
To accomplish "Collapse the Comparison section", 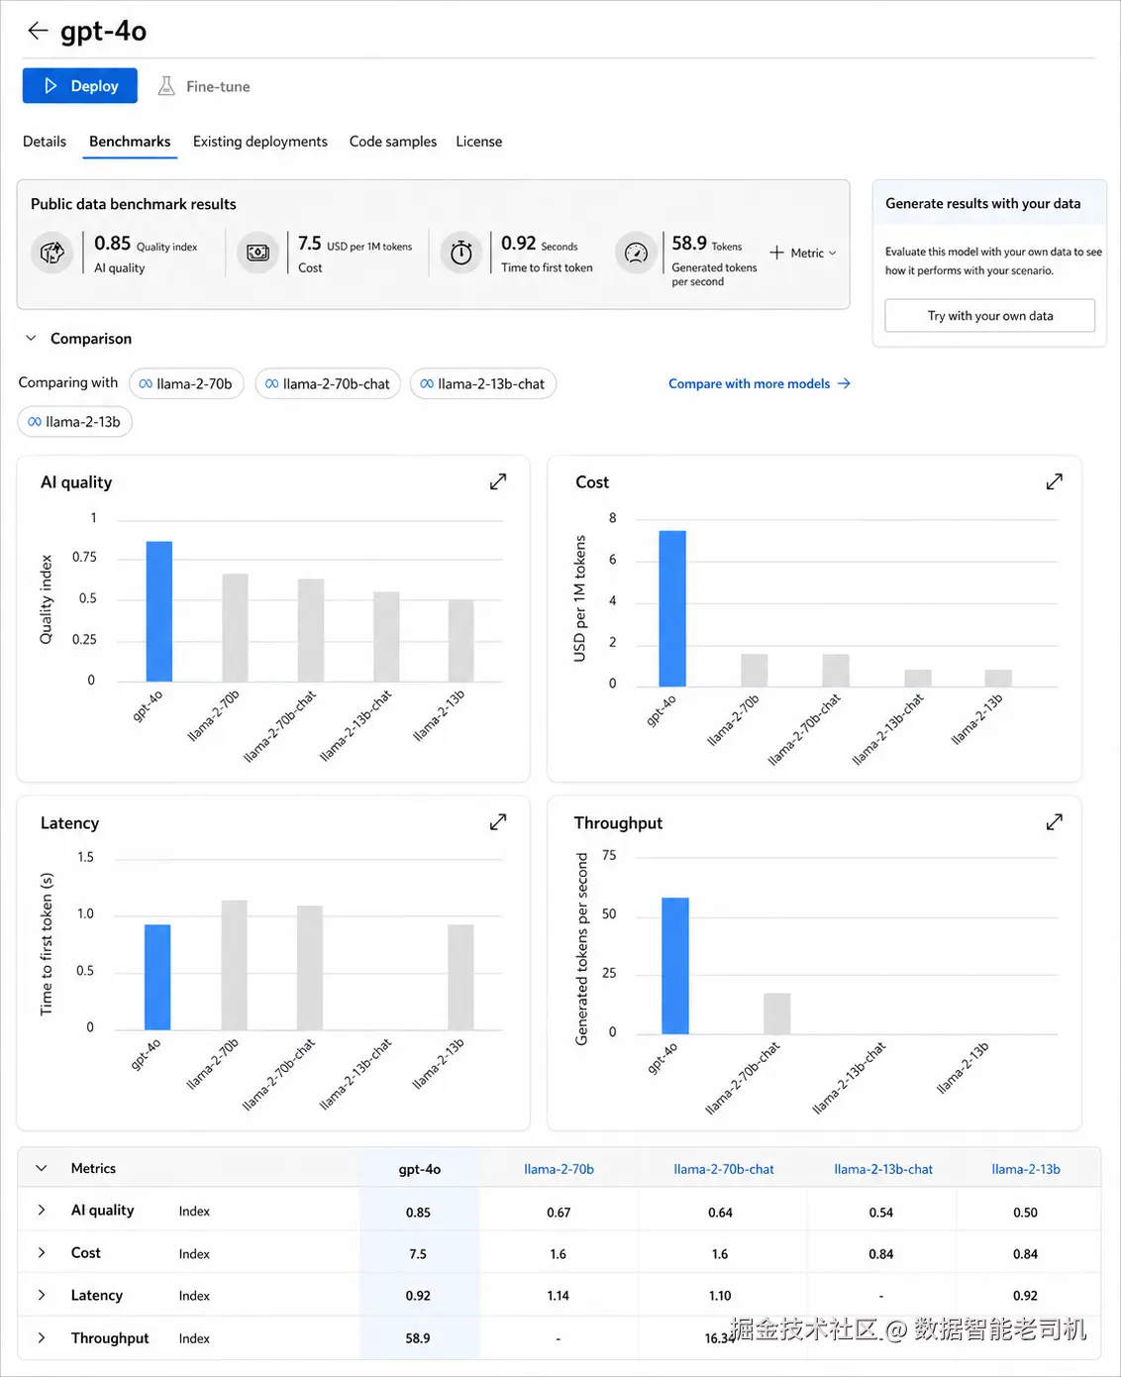I will point(31,338).
